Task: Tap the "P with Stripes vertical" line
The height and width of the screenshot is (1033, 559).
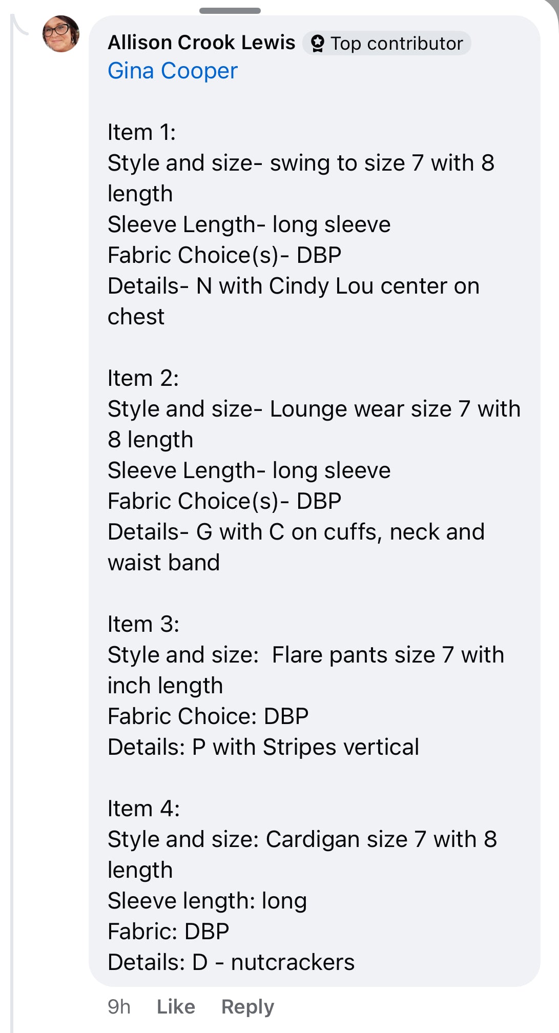Action: coord(263,747)
